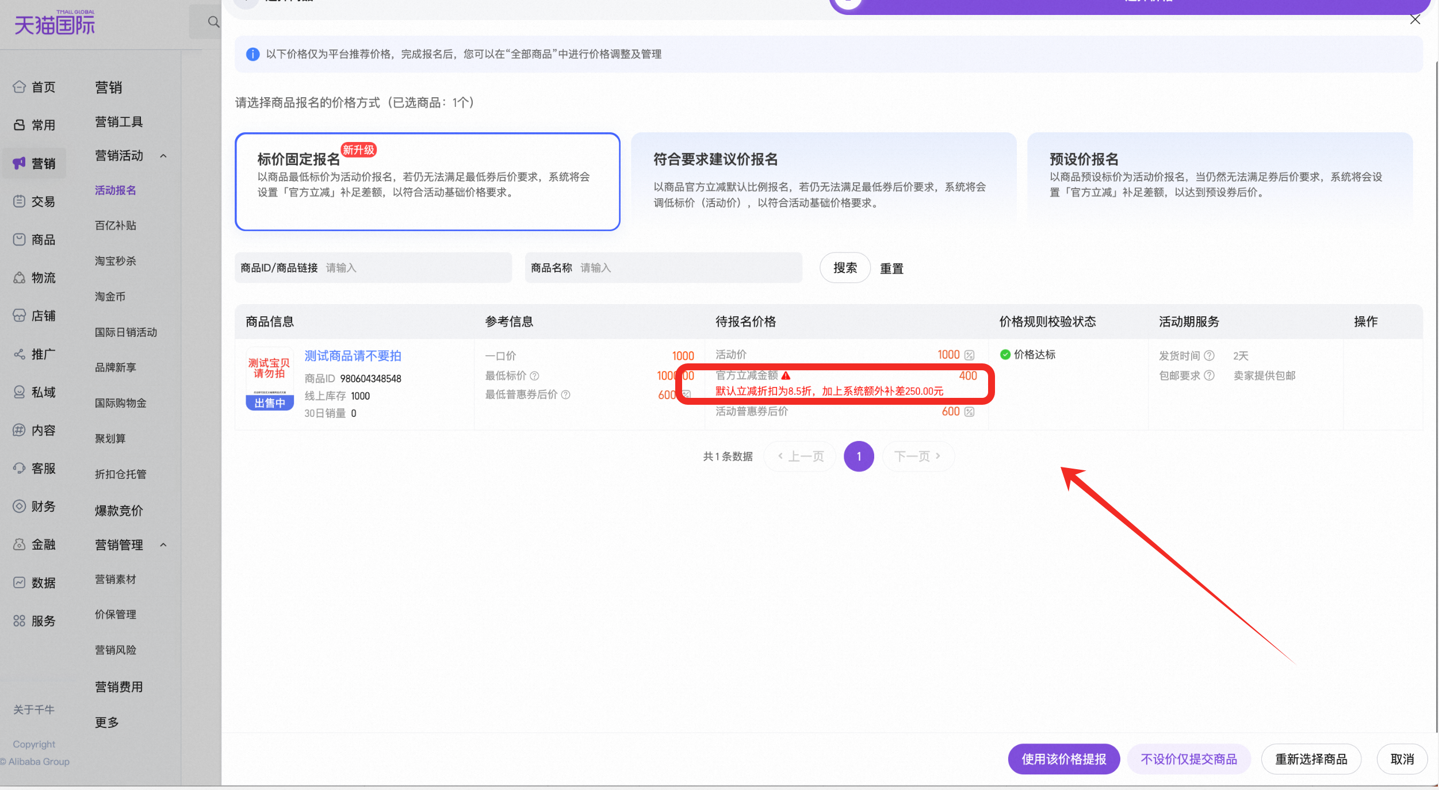Click the 客服 headset icon
This screenshot has height=790, width=1439.
pos(20,468)
